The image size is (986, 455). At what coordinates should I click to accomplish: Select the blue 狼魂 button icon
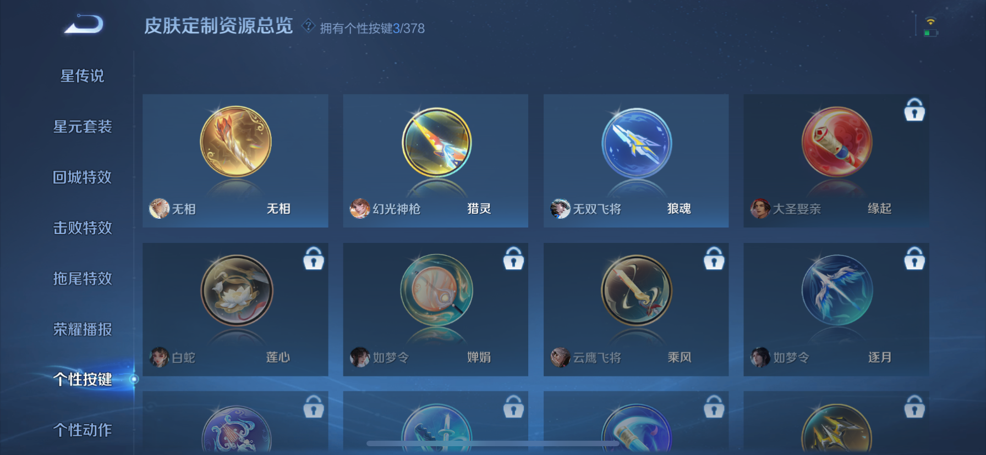(637, 142)
